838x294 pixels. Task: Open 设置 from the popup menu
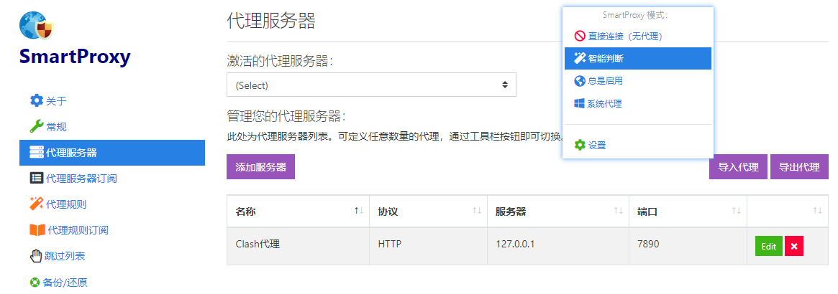[x=637, y=145]
